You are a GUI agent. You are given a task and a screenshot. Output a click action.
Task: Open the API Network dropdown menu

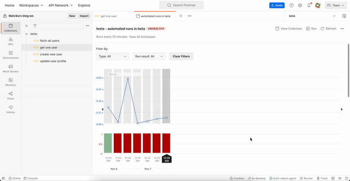coord(60,5)
